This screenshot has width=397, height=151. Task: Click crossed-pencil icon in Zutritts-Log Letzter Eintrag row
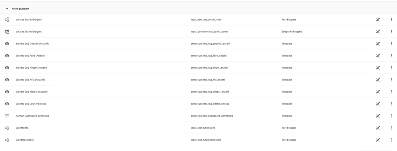pyautogui.click(x=378, y=104)
